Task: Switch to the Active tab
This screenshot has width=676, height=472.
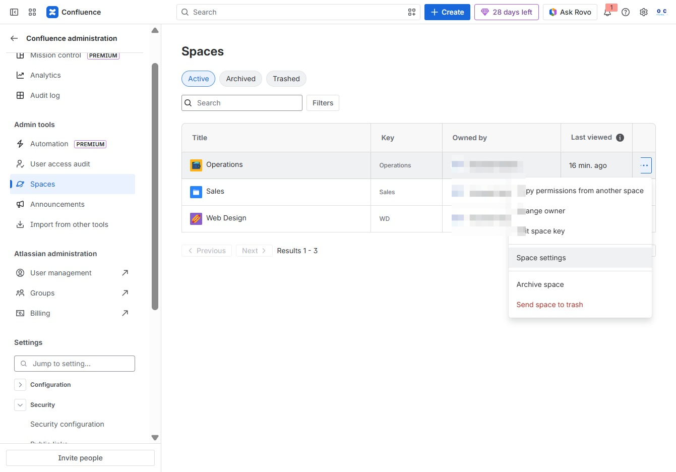Action: click(199, 79)
